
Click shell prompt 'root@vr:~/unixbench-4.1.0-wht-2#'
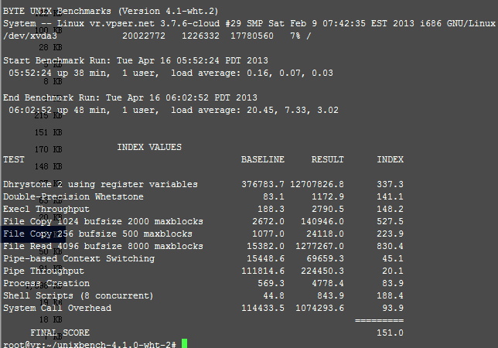(90, 345)
